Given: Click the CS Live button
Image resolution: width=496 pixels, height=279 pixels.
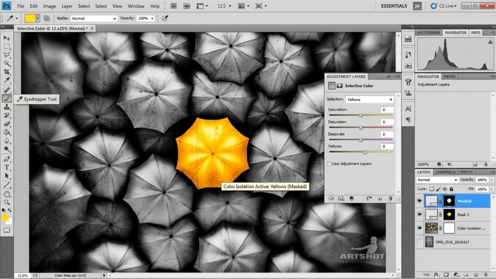Looking at the screenshot, I should [444, 6].
